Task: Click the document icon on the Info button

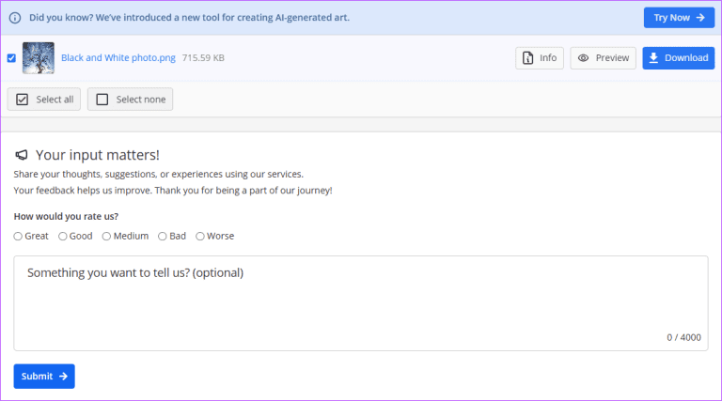Action: pos(528,58)
